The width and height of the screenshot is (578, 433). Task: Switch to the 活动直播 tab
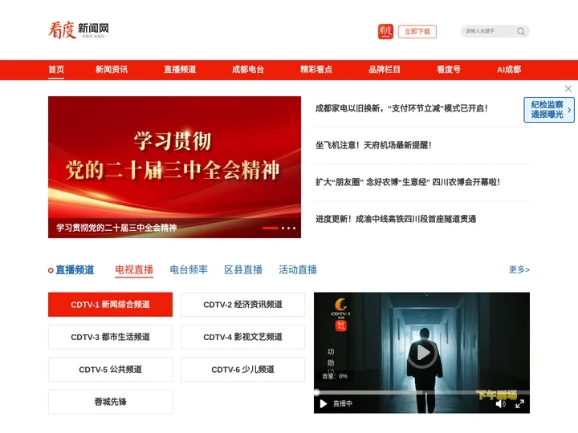[x=298, y=270]
